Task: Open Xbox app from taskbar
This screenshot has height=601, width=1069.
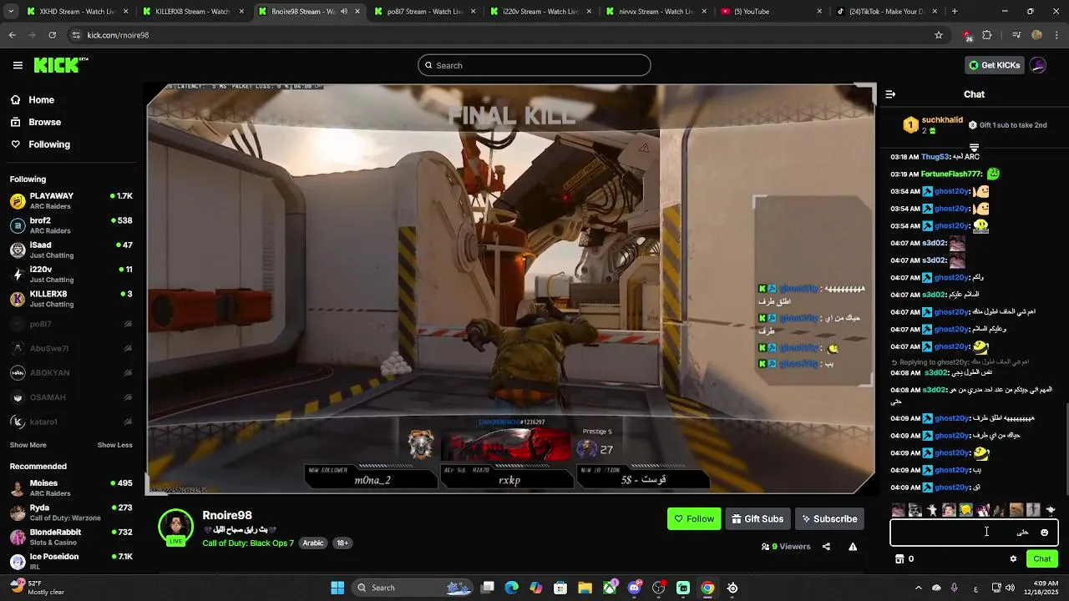Action: point(610,588)
